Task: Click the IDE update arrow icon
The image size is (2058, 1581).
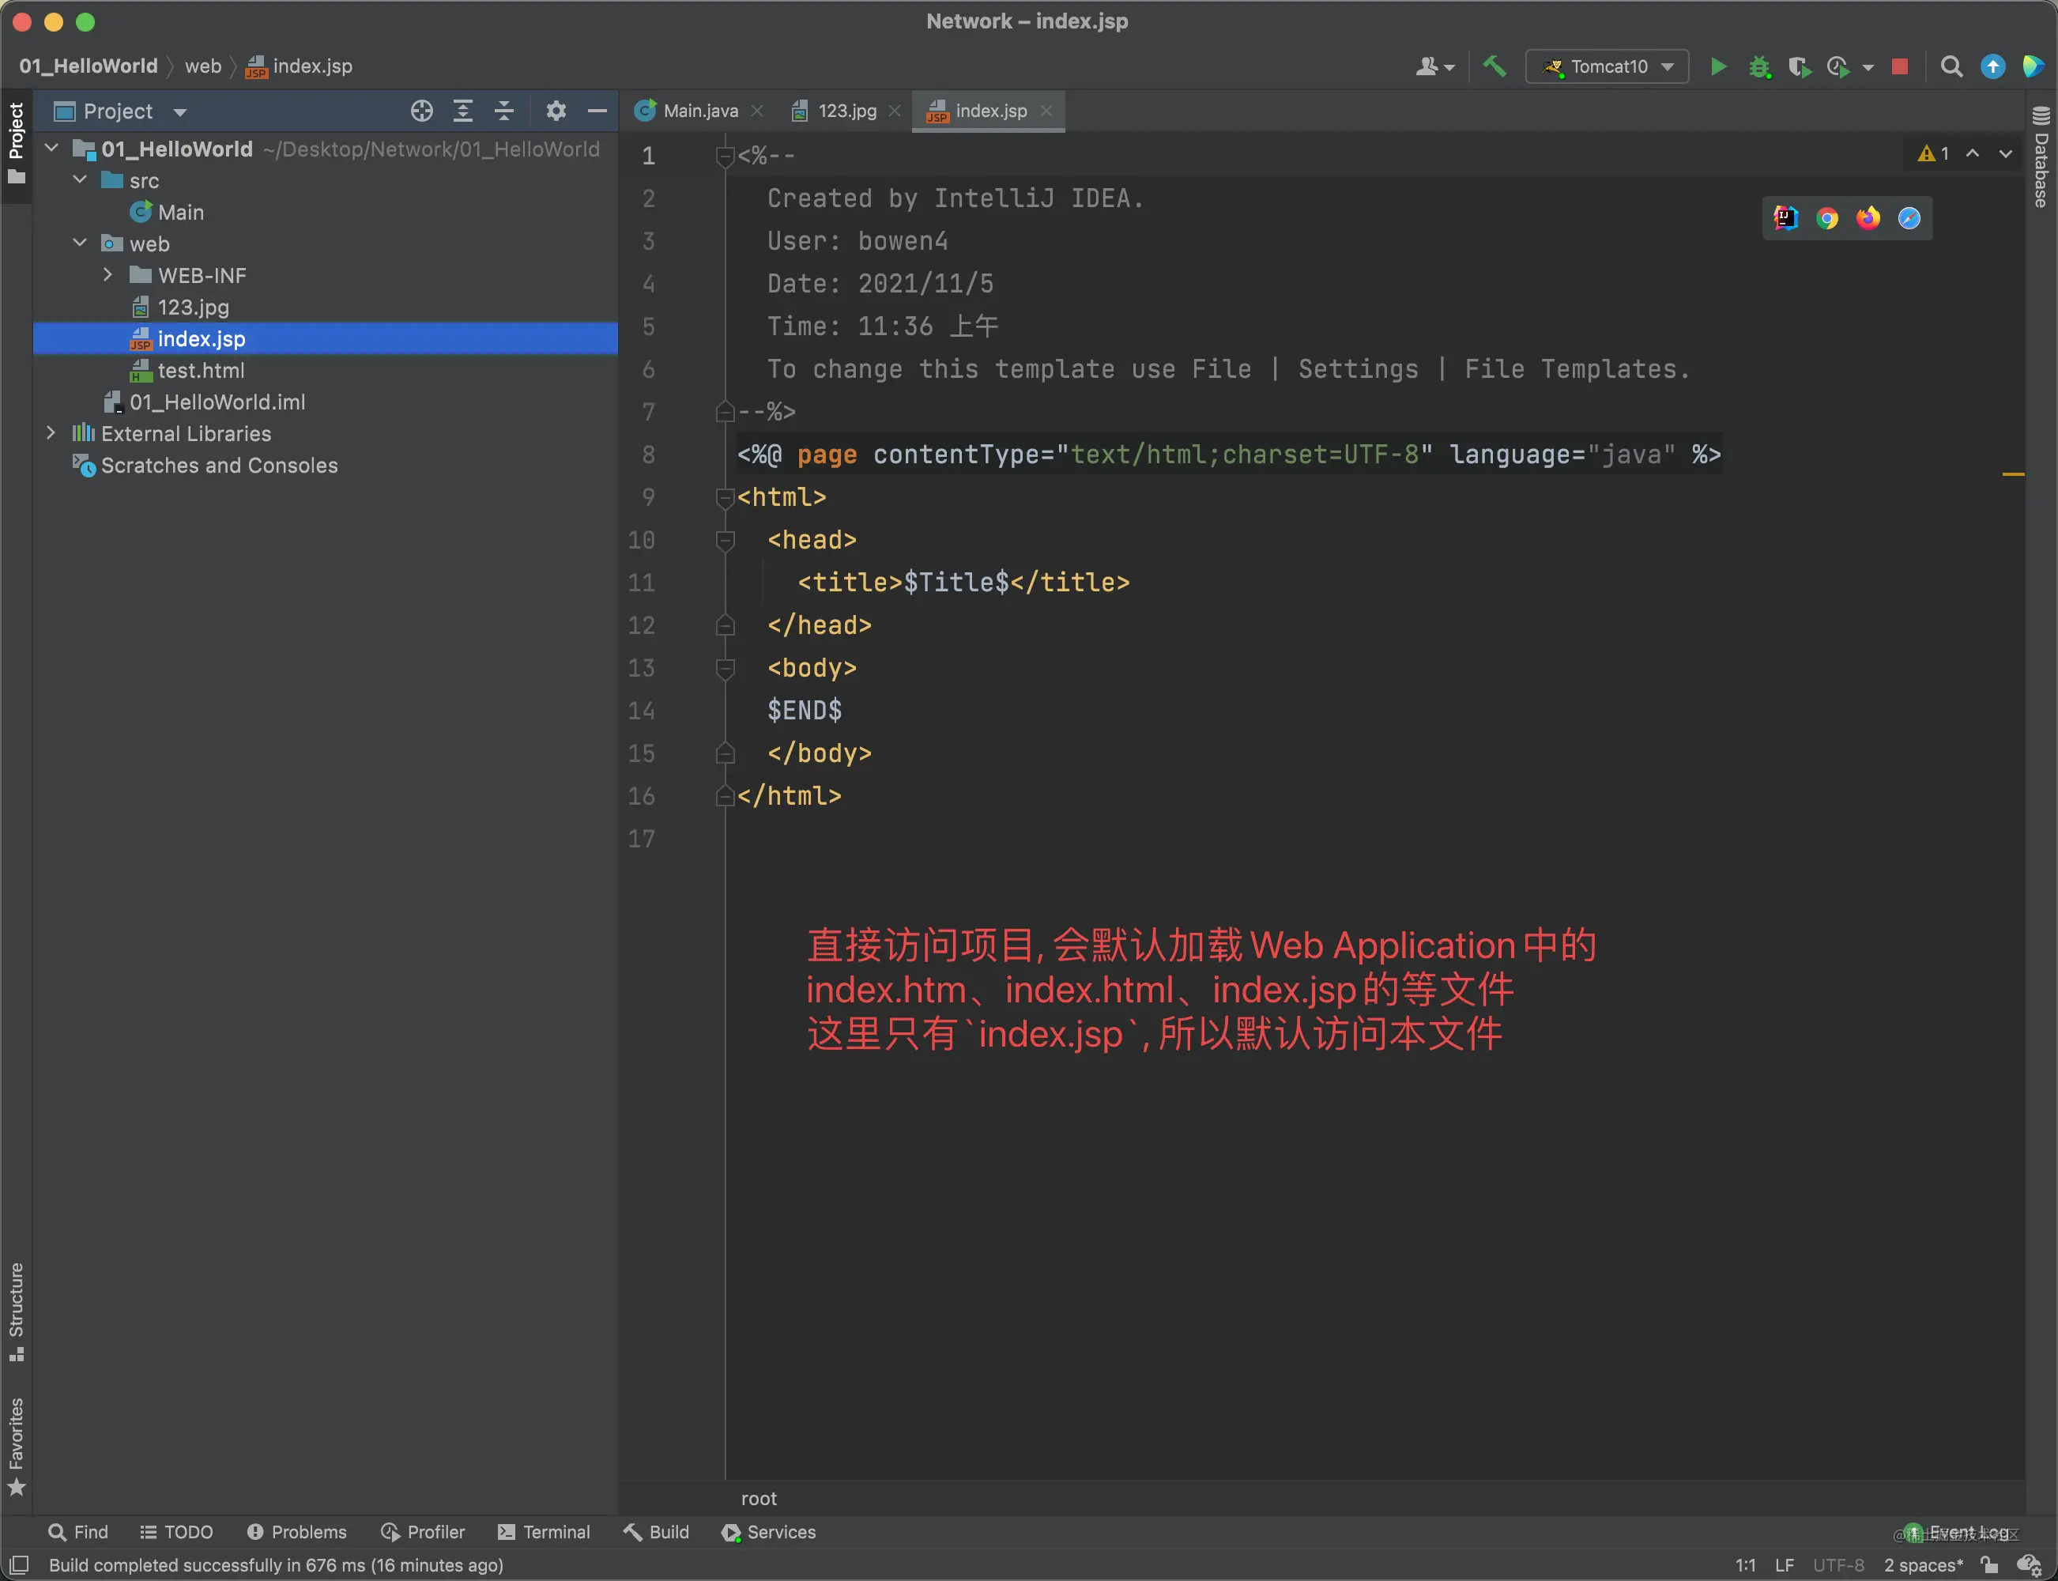Action: pyautogui.click(x=1993, y=67)
